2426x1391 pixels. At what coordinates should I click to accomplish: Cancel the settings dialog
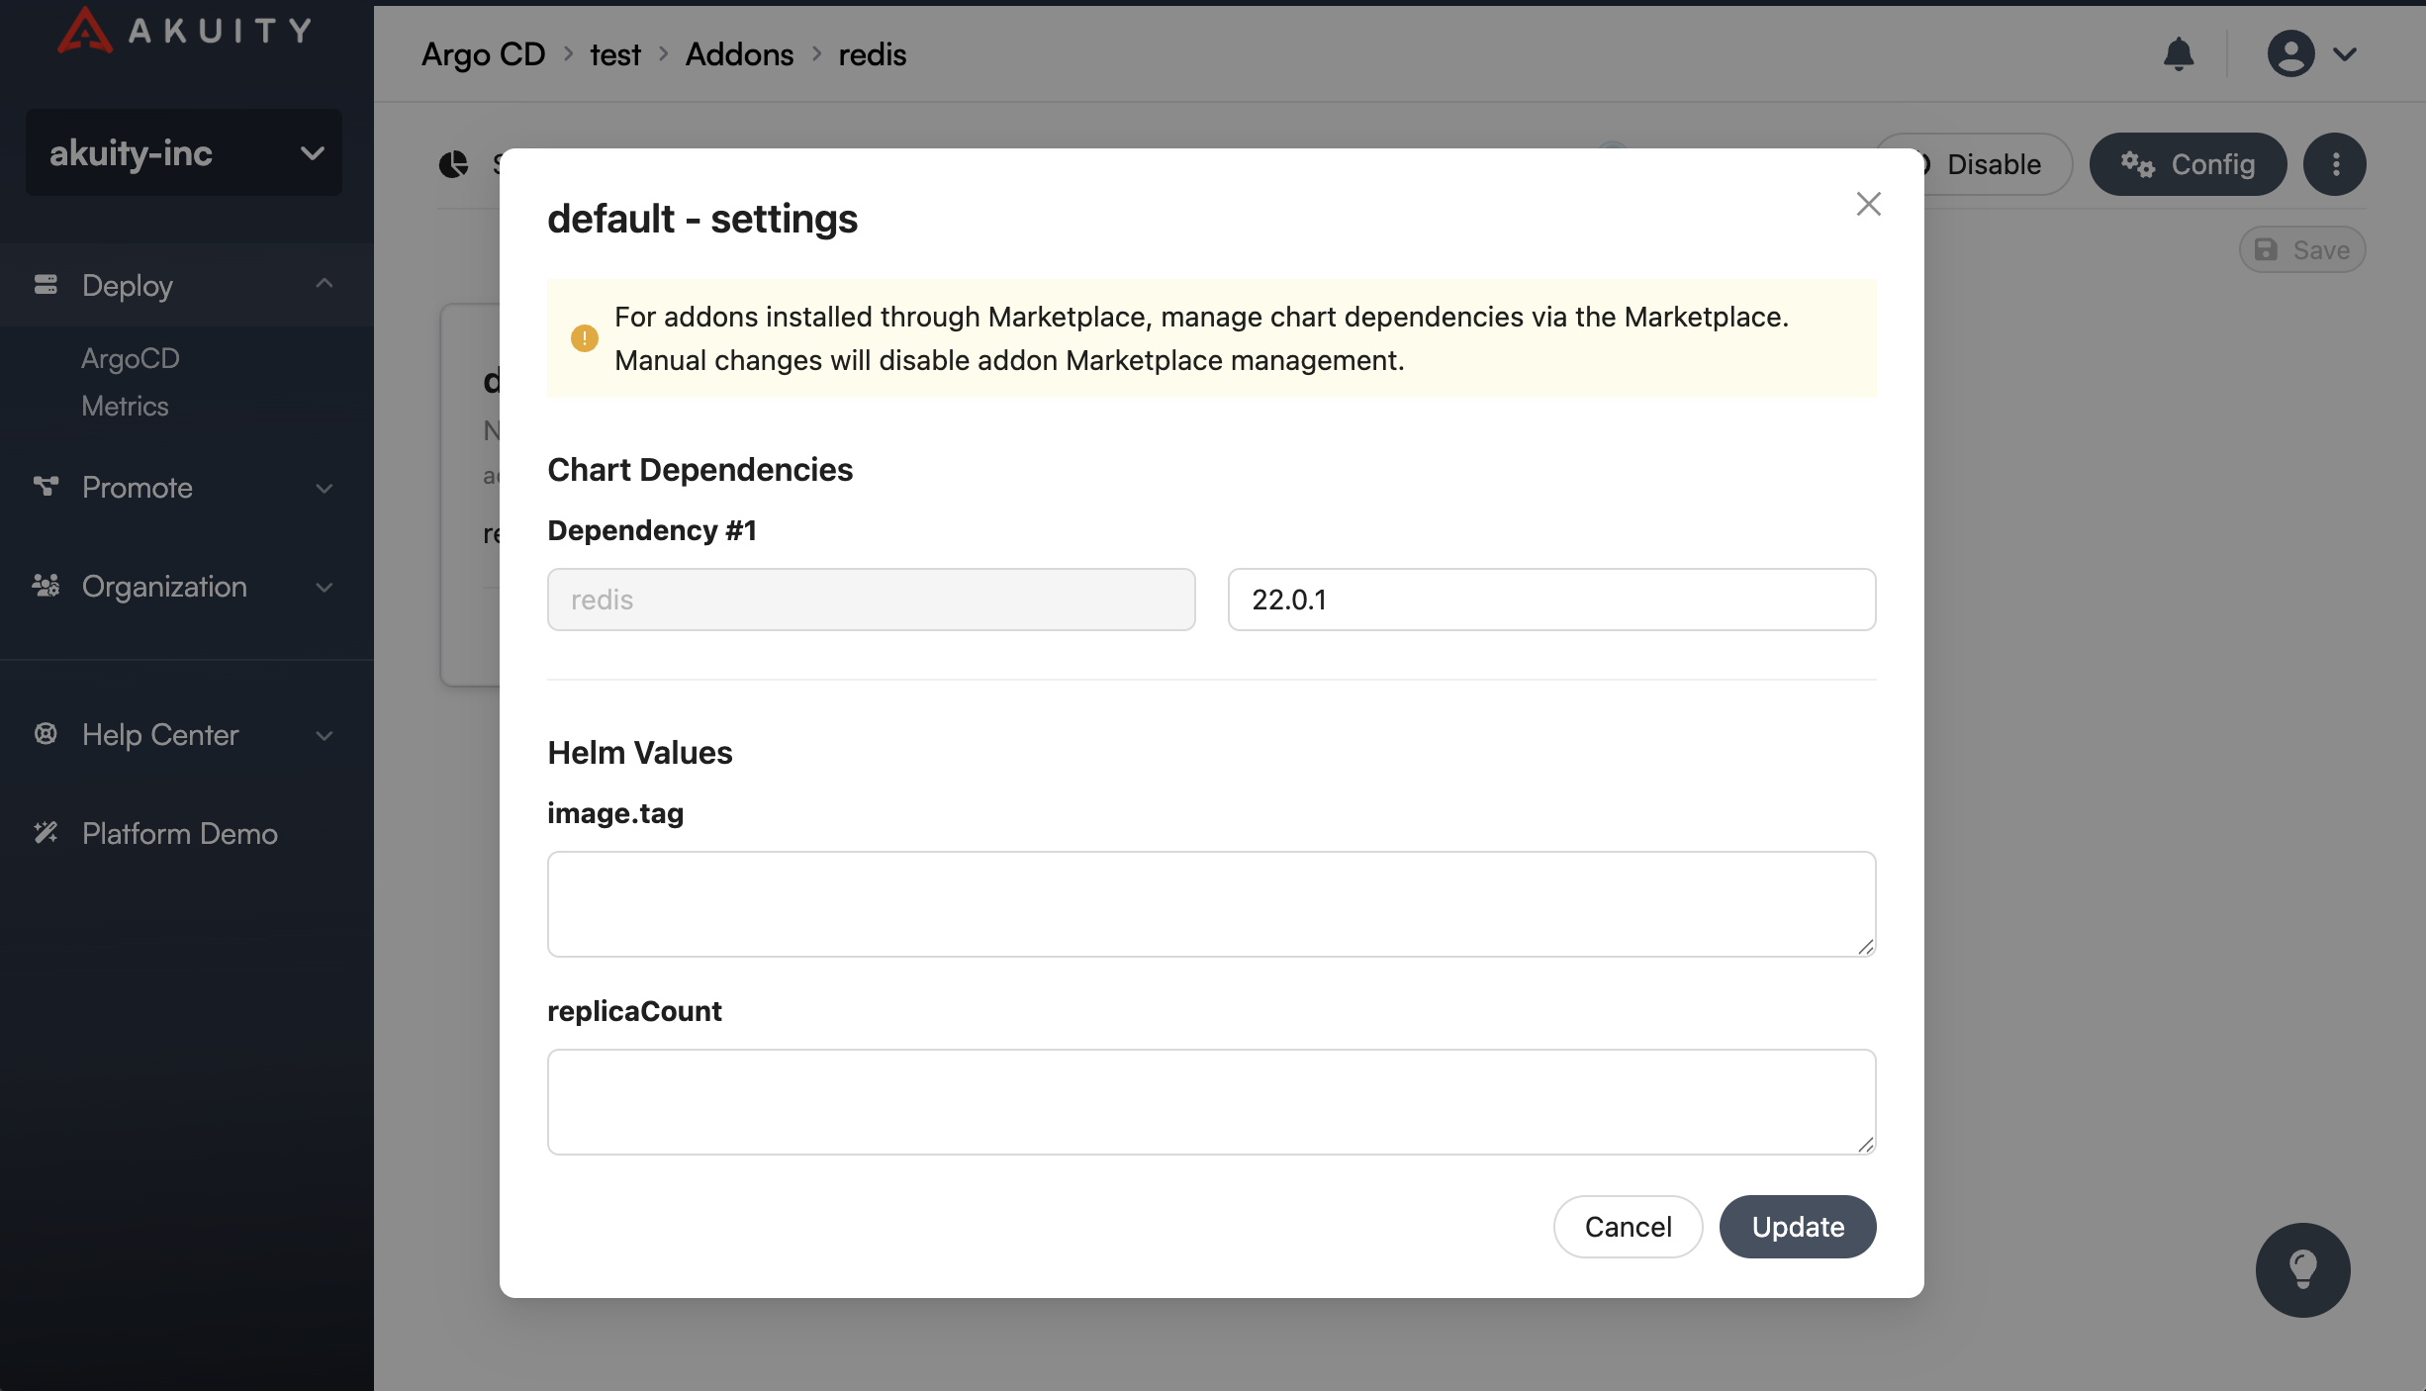tap(1628, 1227)
